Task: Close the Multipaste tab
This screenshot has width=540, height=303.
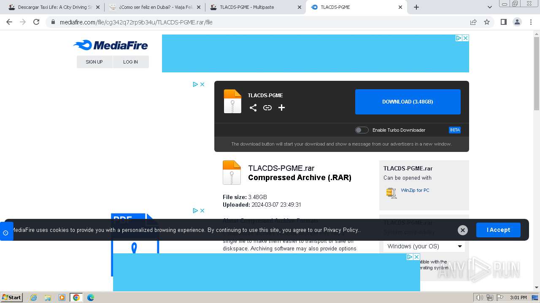Action: pyautogui.click(x=300, y=7)
